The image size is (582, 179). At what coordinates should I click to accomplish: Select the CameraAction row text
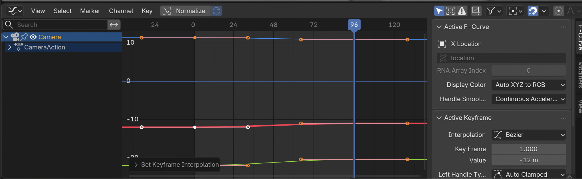pos(45,47)
